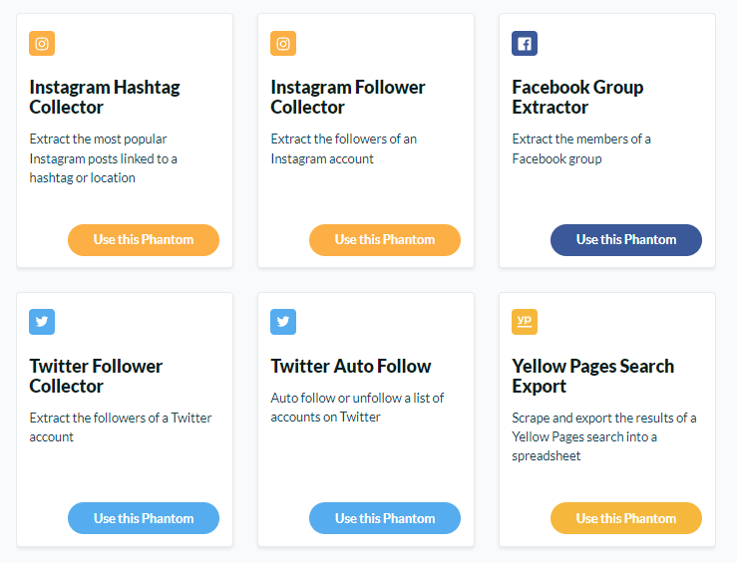Select the Twitter Auto Follow heading

click(x=351, y=367)
